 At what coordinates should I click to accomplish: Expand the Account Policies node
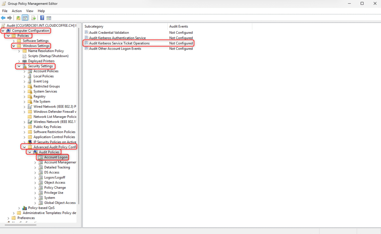(25, 71)
